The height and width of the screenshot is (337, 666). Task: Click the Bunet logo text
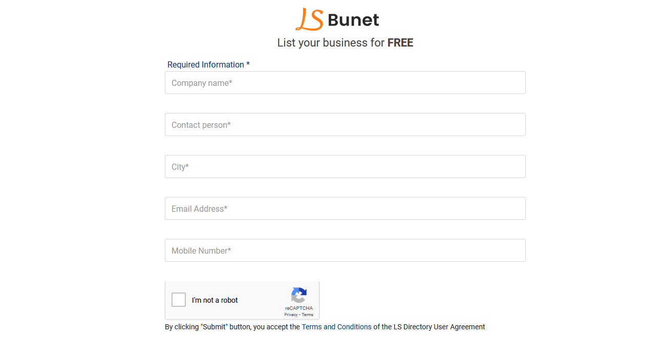point(353,19)
